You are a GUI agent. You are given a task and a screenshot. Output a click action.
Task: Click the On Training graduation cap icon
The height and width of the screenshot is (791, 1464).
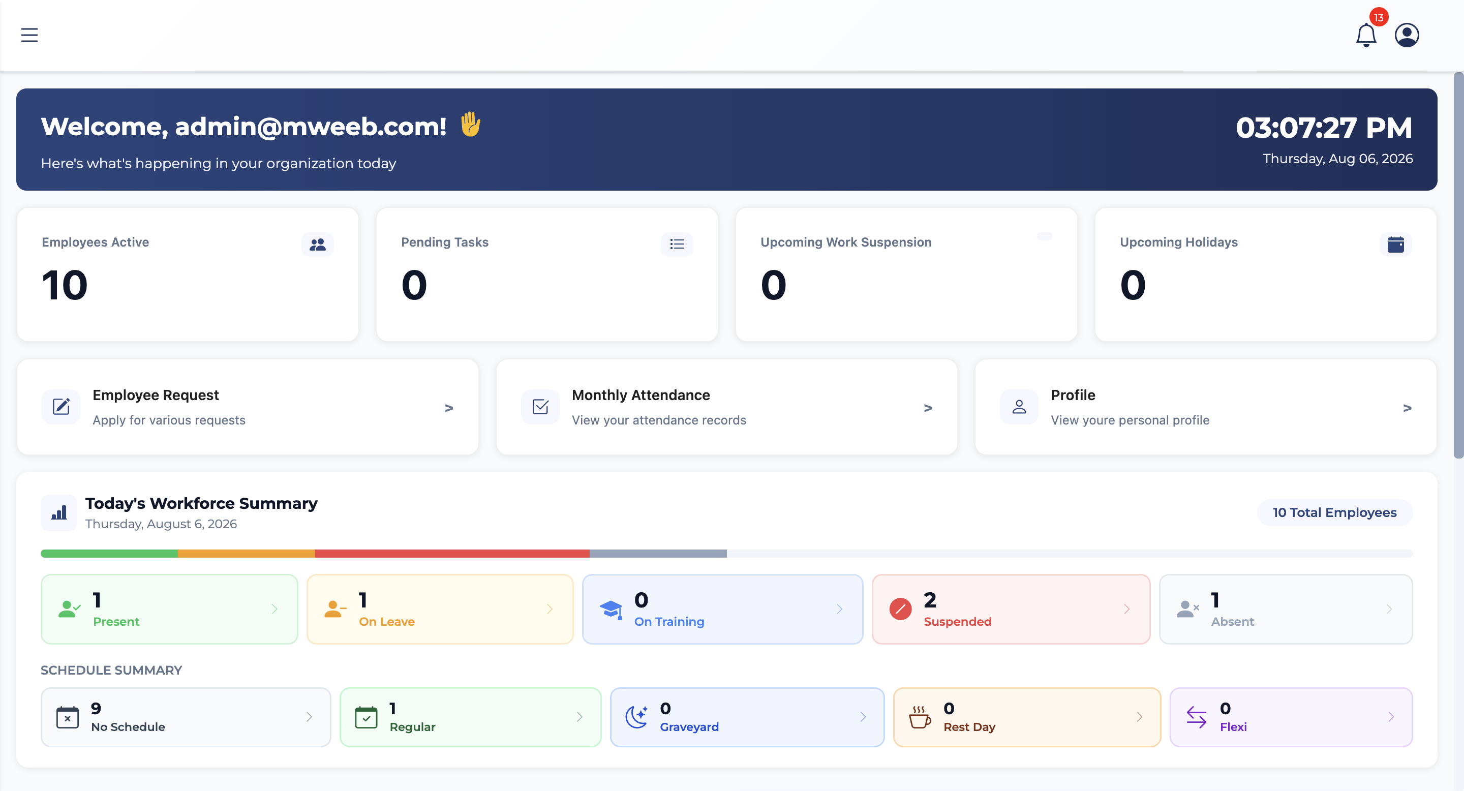[611, 610]
